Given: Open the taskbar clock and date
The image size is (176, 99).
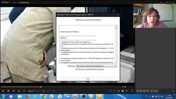Looking at the screenshot, I should (x=169, y=97).
